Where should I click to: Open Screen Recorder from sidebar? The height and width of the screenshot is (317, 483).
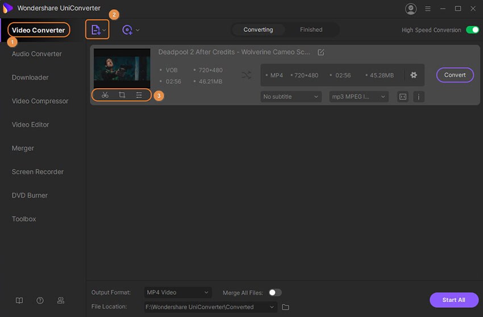pyautogui.click(x=38, y=172)
